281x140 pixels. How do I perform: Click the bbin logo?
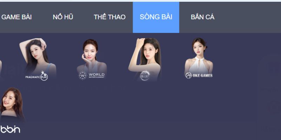10,129
